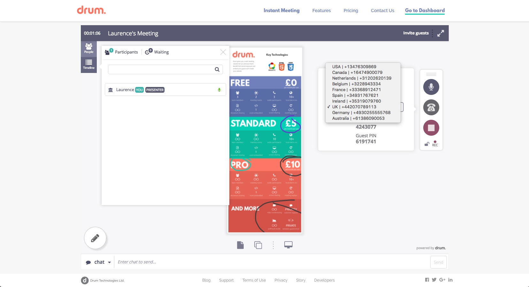Open the Twitter footer icon
This screenshot has width=529, height=287.
click(x=434, y=280)
